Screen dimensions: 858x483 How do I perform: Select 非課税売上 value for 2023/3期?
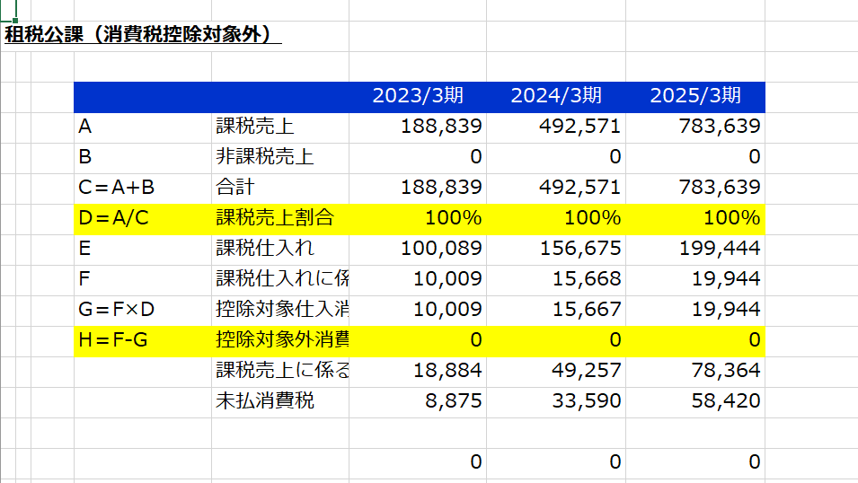418,157
